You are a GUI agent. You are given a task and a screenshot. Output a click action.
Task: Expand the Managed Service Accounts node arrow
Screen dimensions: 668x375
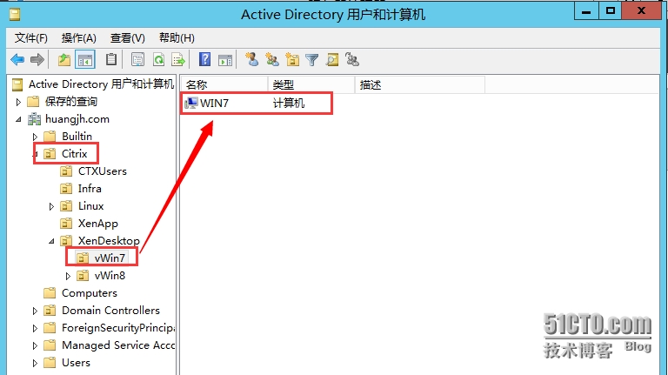point(35,346)
